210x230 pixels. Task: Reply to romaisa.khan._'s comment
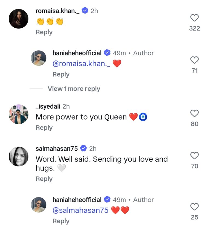tap(44, 32)
